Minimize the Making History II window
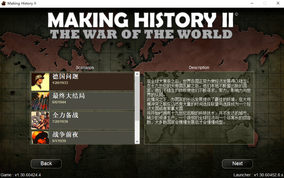The width and height of the screenshot is (284, 178). coord(252,3)
